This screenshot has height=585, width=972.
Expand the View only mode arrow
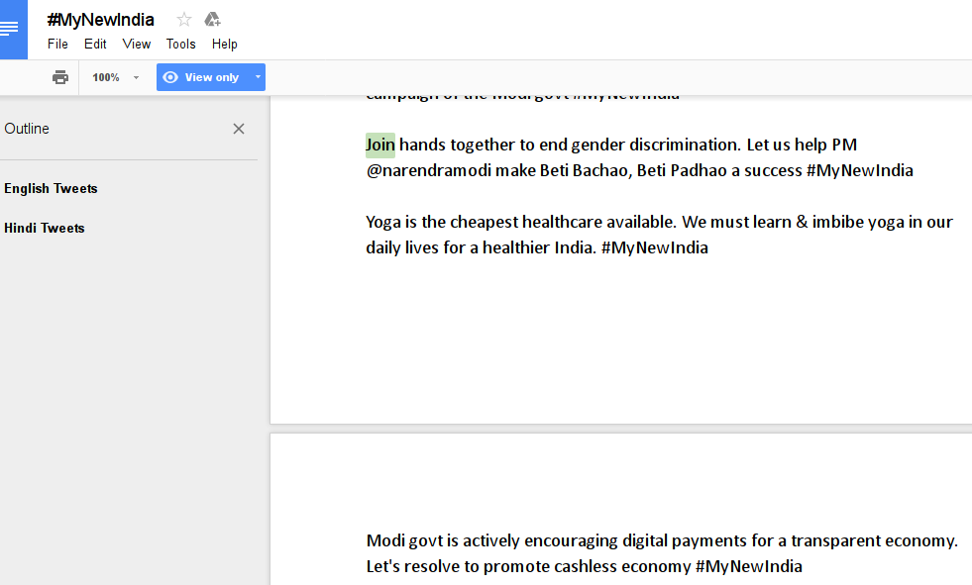(258, 77)
